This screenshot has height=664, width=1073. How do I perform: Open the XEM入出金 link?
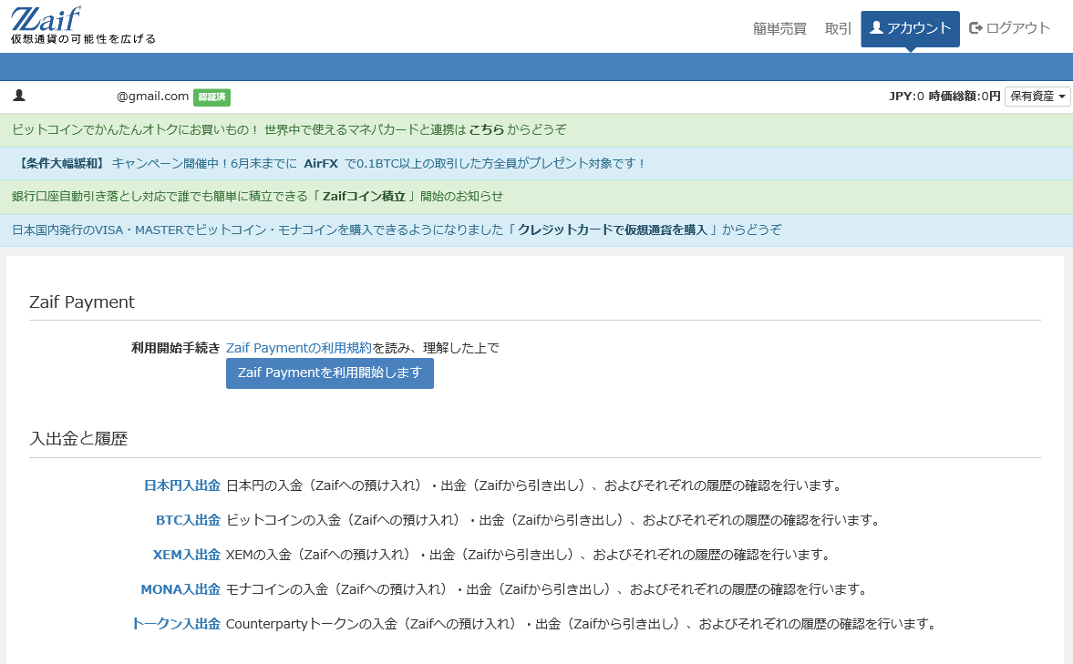[187, 555]
